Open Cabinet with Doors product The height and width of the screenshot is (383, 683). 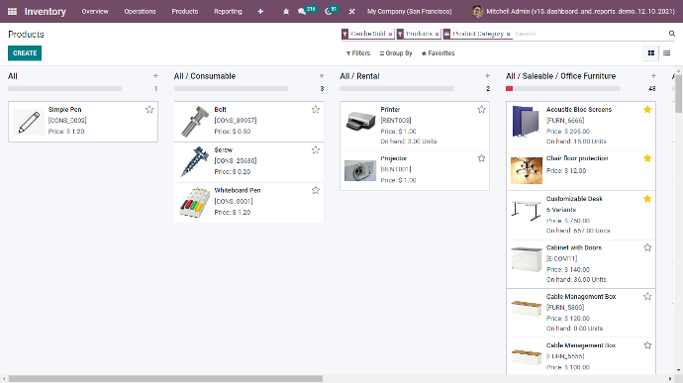[581, 264]
